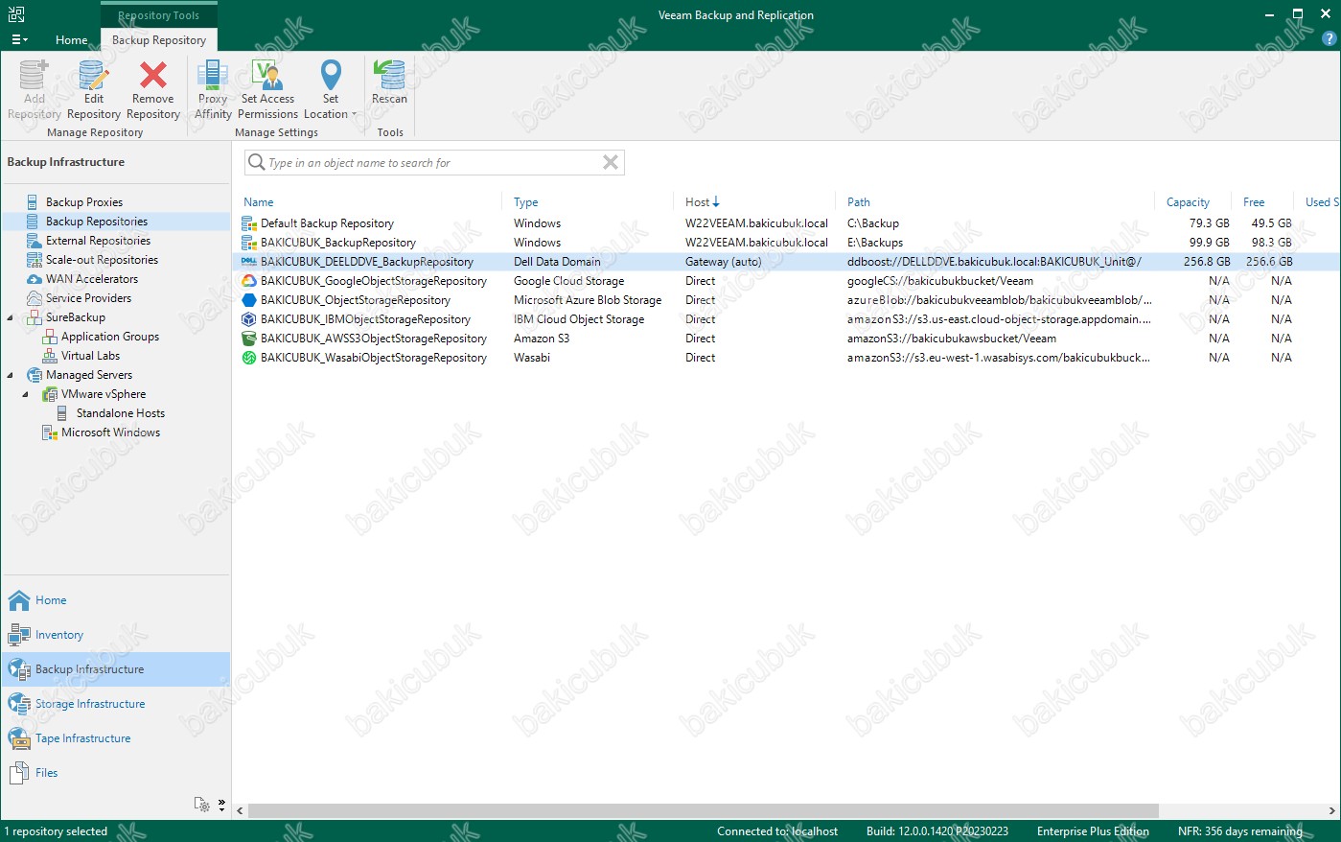
Task: Clear the search box with X
Action: coord(610,162)
